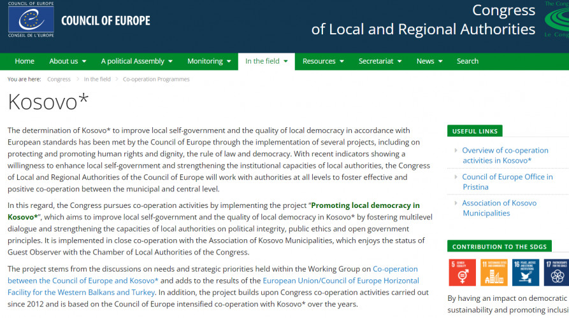The height and width of the screenshot is (318, 569).
Task: Go to Home in the navigation bar
Action: point(24,61)
